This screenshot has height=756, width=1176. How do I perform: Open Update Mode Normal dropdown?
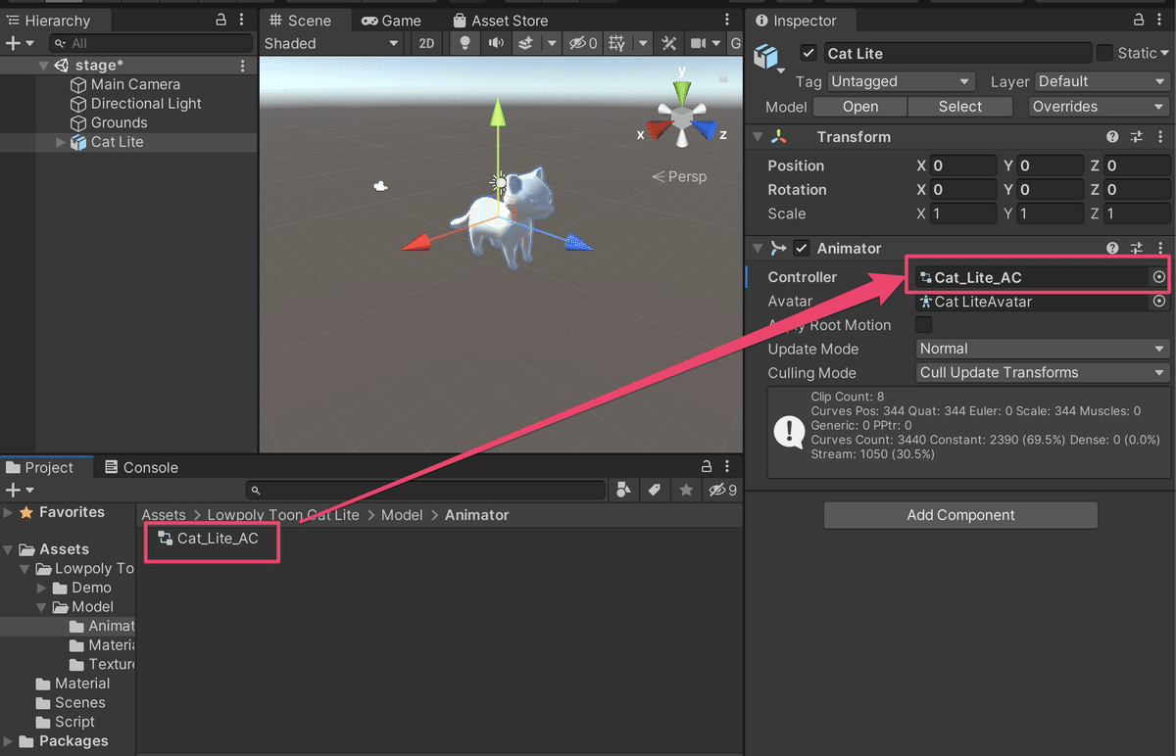click(1043, 349)
